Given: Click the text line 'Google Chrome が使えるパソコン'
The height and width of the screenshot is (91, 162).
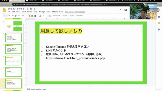Looking at the screenshot, I should coord(67,47).
